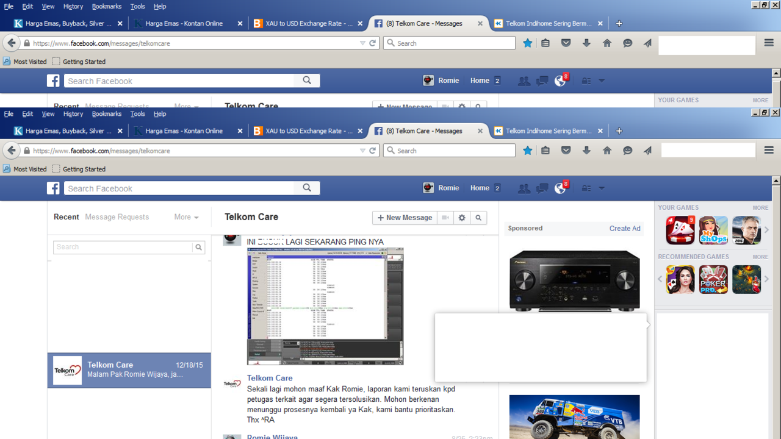Open notifications globe in front window
This screenshot has height=439, width=781.
560,188
